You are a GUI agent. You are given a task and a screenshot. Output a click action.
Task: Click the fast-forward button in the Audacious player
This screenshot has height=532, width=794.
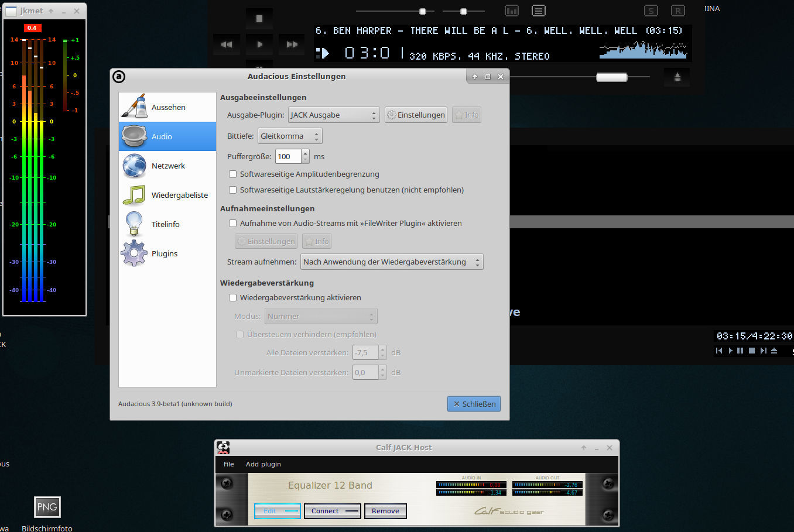(x=292, y=44)
